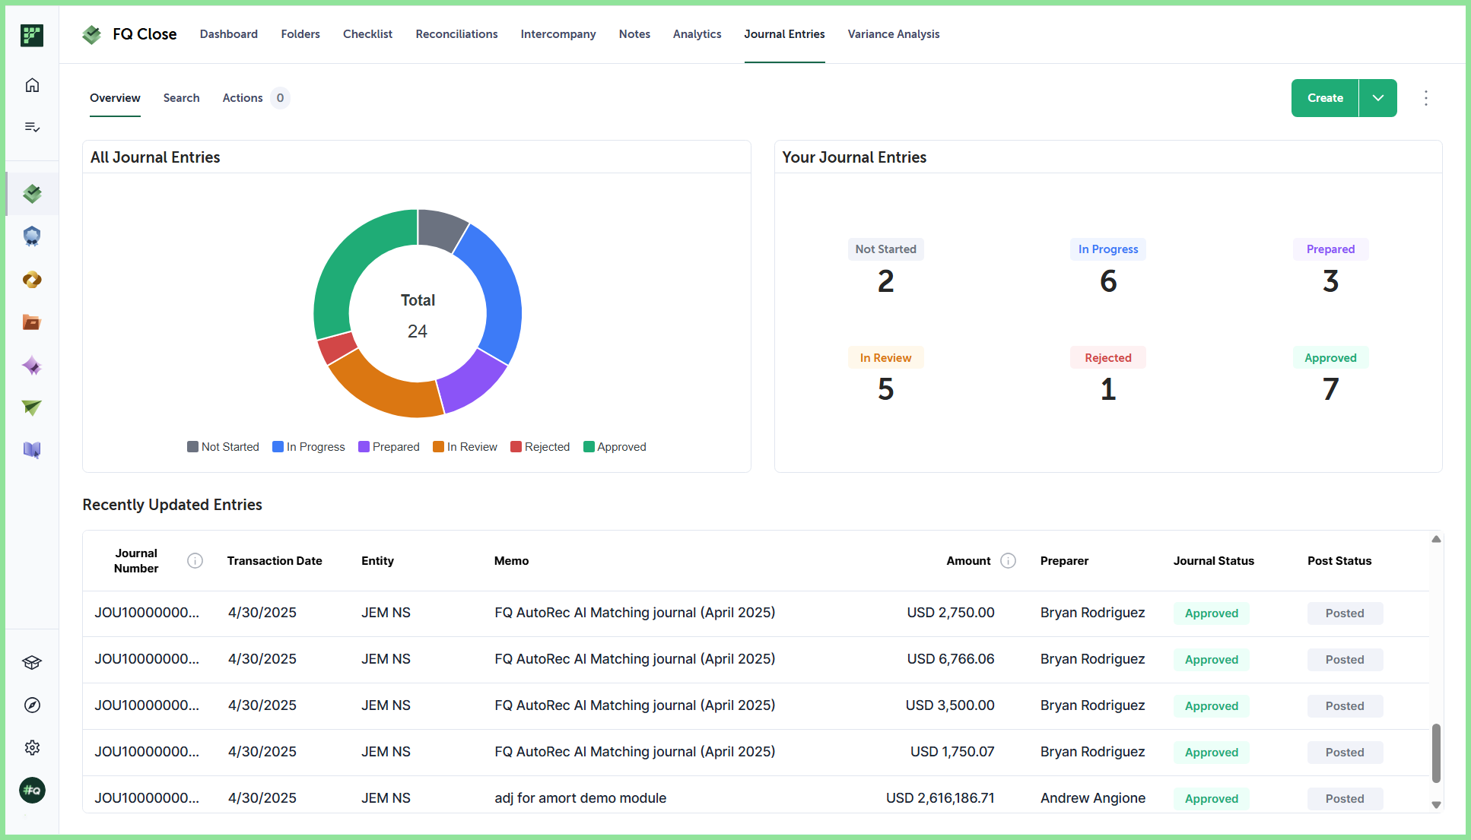The width and height of the screenshot is (1471, 840).
Task: Click the green paper plane sidebar icon
Action: click(32, 407)
